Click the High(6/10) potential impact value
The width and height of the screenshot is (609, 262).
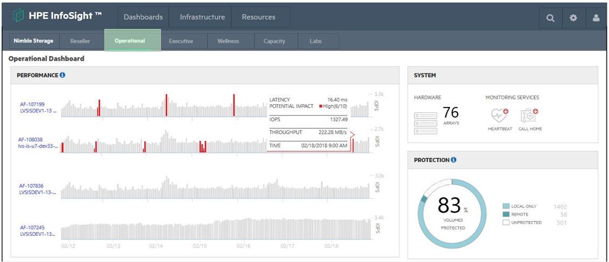(x=333, y=106)
